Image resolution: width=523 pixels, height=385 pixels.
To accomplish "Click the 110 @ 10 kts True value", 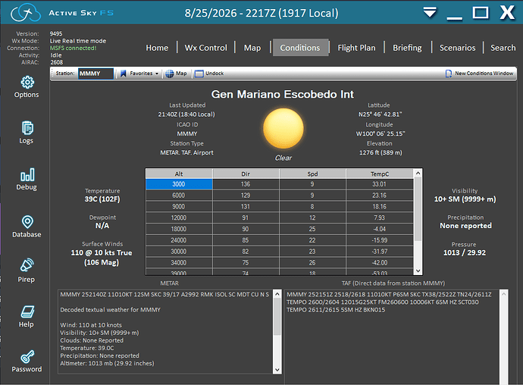I will (102, 253).
